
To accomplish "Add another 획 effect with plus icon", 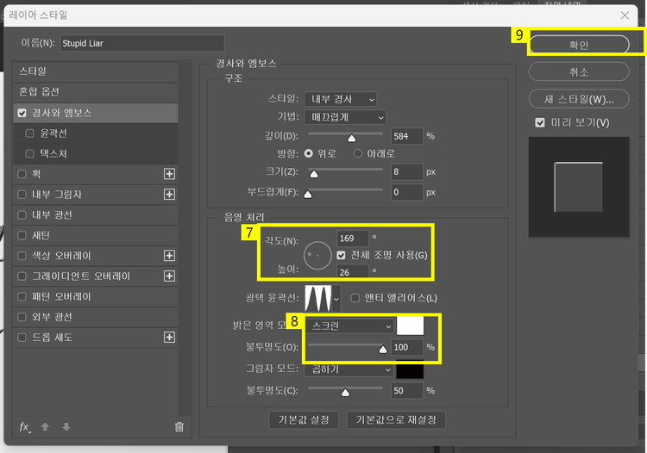I will click(x=169, y=174).
